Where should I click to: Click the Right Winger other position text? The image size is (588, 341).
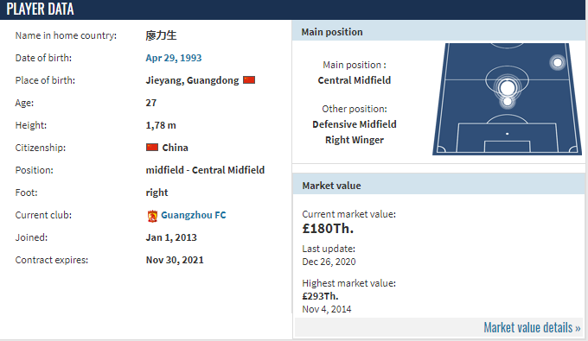(x=355, y=140)
